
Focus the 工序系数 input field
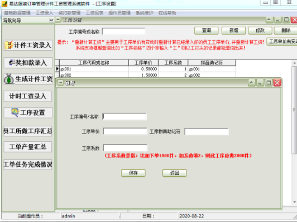[x=125, y=148]
